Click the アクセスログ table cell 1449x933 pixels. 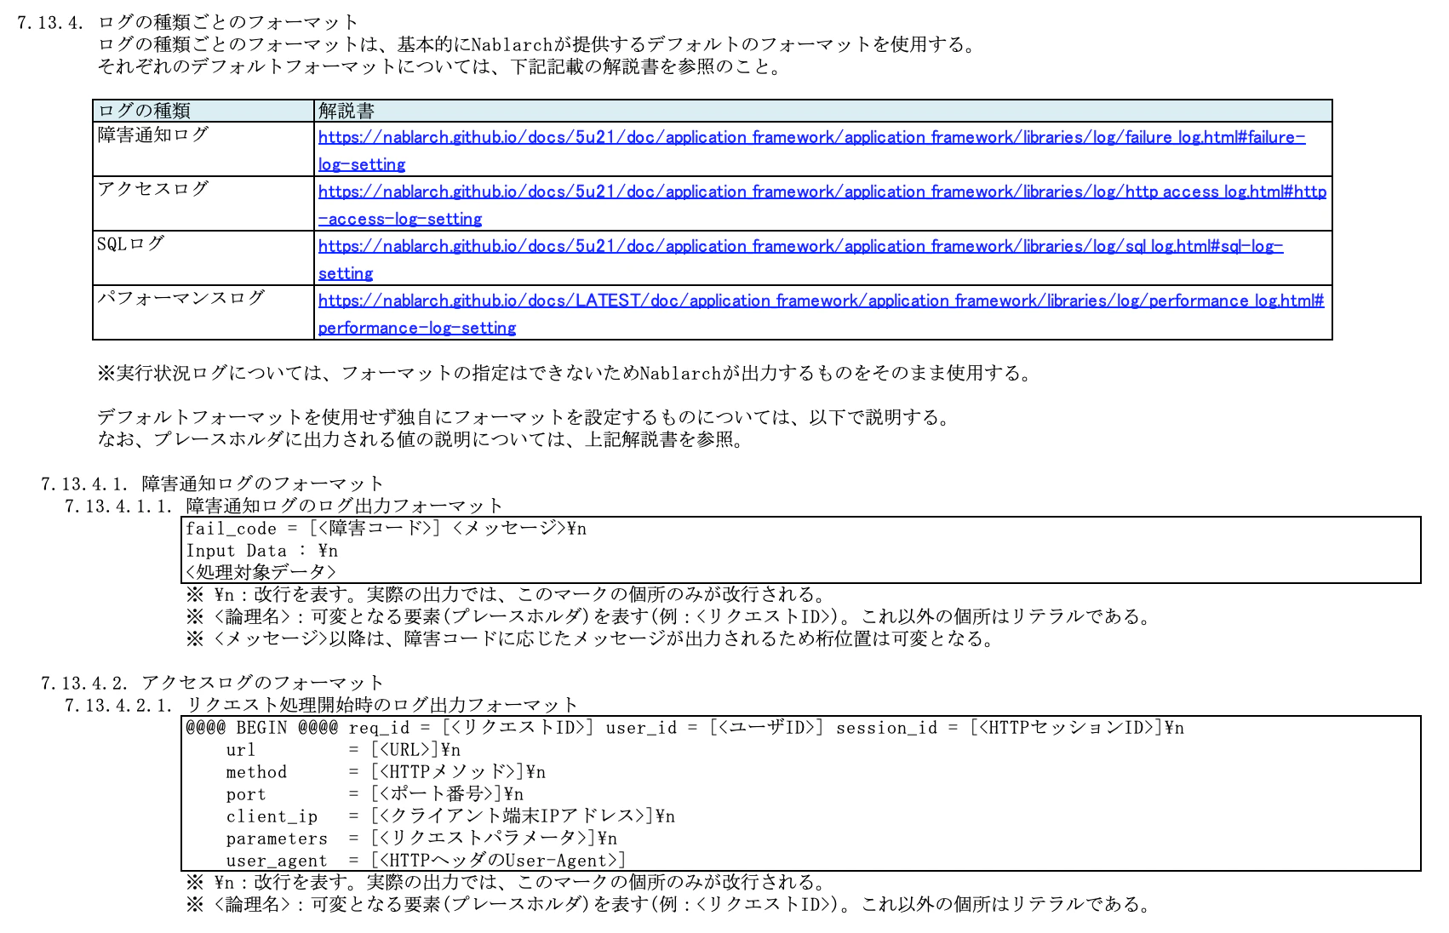[x=203, y=203]
